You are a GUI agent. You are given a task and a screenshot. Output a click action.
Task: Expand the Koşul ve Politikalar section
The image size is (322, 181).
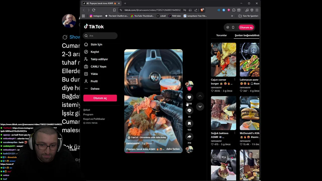pos(94,119)
